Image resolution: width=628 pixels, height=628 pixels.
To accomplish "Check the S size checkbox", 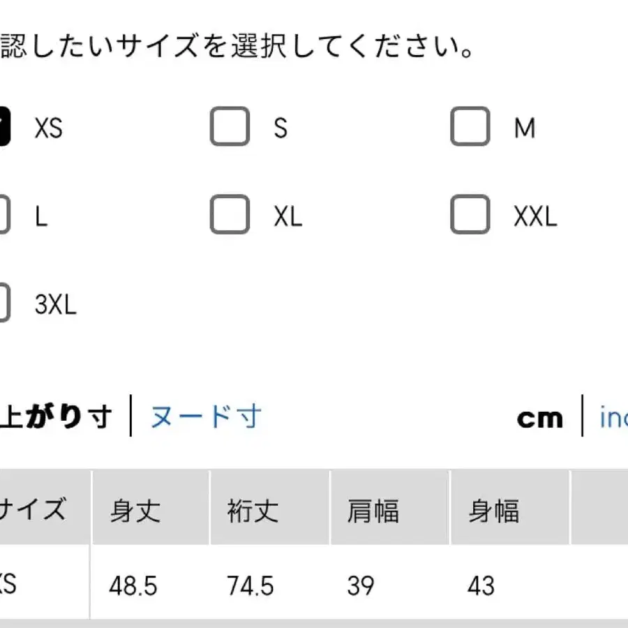I will [230, 127].
